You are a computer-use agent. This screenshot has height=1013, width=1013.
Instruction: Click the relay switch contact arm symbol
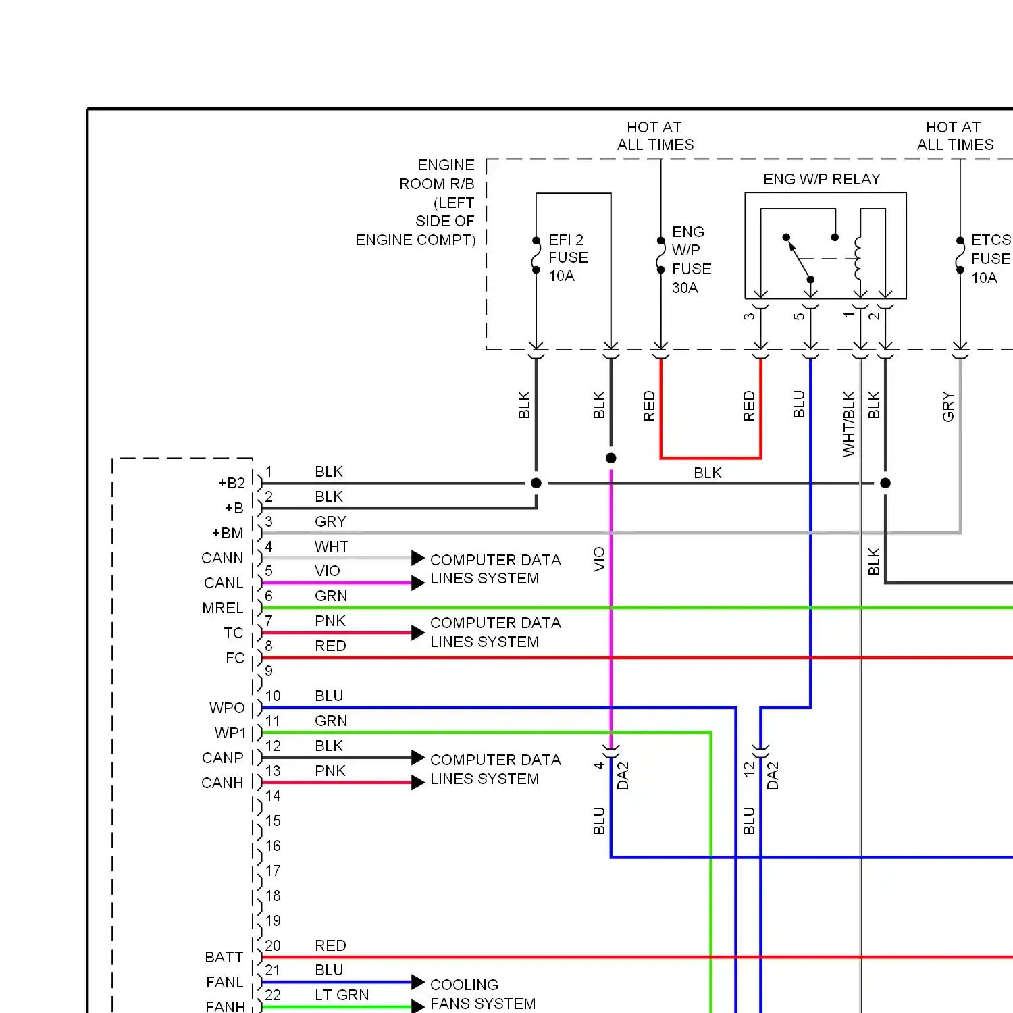[798, 258]
